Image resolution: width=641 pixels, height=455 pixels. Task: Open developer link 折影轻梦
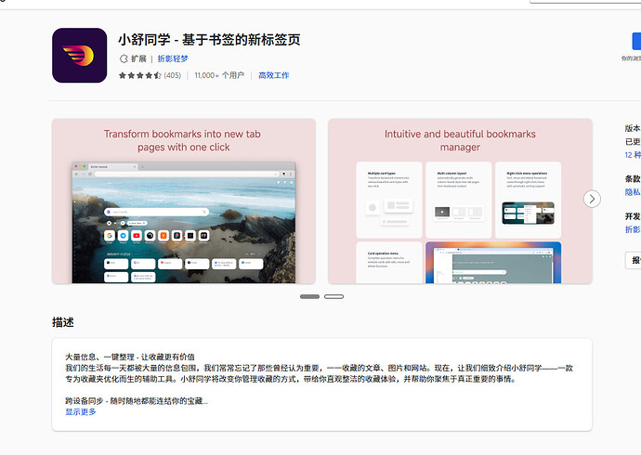tap(173, 58)
